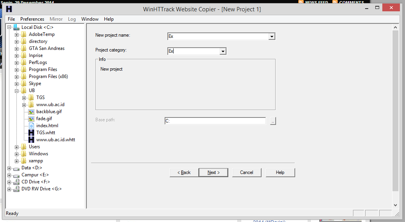The height and width of the screenshot is (222, 405).
Task: Select the Program Files (x86) label
Action: 48,76
